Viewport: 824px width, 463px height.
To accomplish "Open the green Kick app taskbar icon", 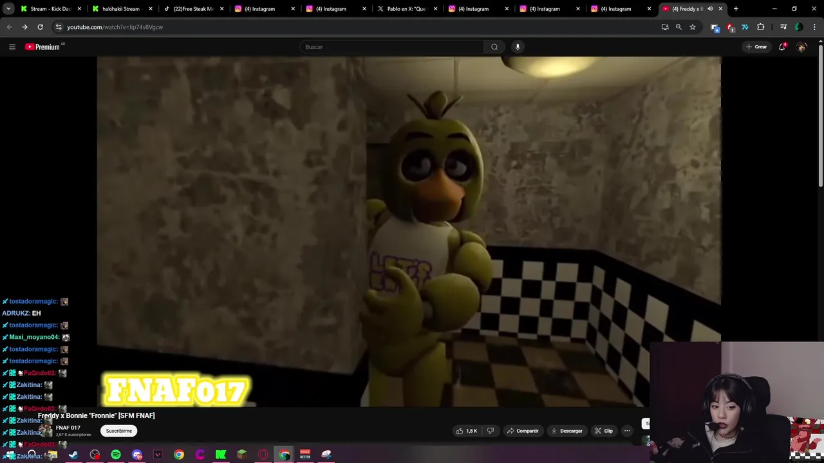I will coord(221,455).
